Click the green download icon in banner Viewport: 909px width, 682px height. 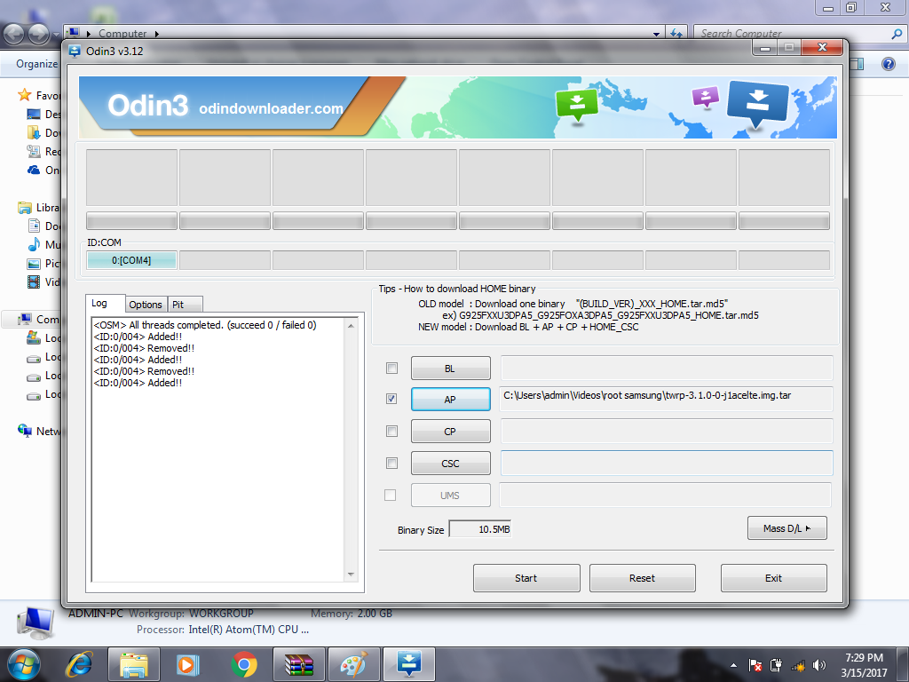tap(576, 106)
